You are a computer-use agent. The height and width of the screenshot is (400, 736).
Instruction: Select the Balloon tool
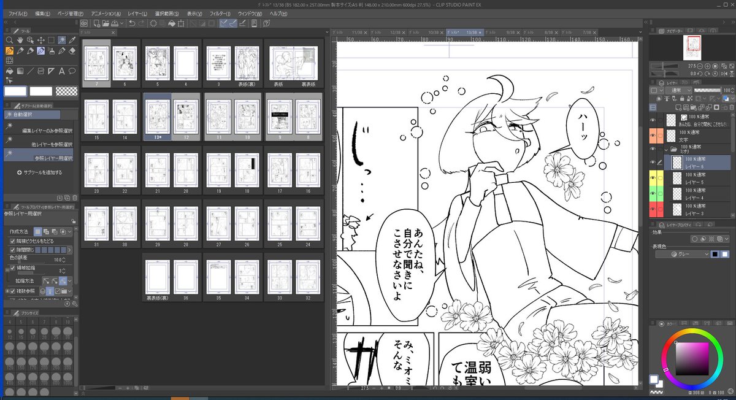72,71
